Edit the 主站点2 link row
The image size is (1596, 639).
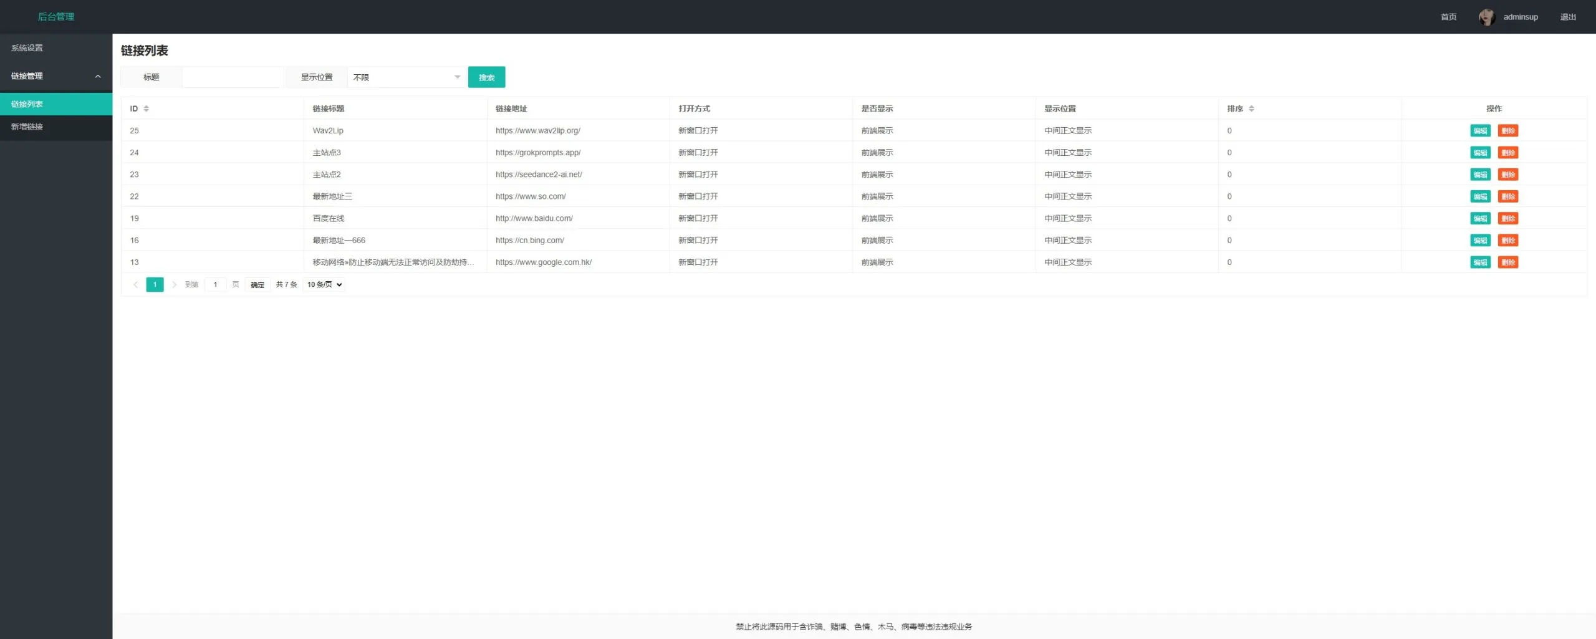[1480, 175]
